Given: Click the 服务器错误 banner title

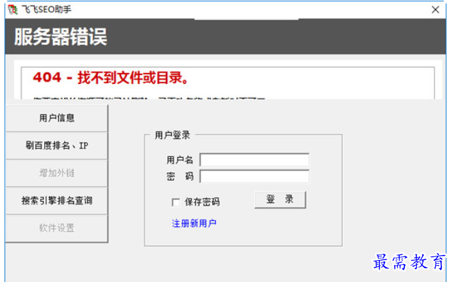Looking at the screenshot, I should click(x=61, y=37).
